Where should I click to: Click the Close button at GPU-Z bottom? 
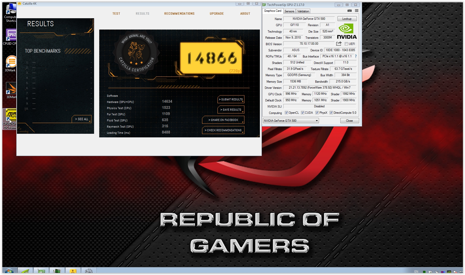tap(349, 121)
